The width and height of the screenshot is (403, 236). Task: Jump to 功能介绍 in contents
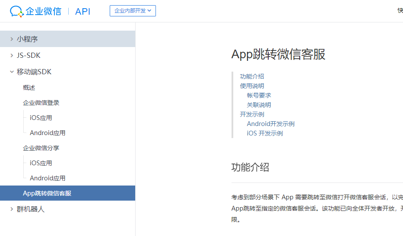tap(252, 76)
